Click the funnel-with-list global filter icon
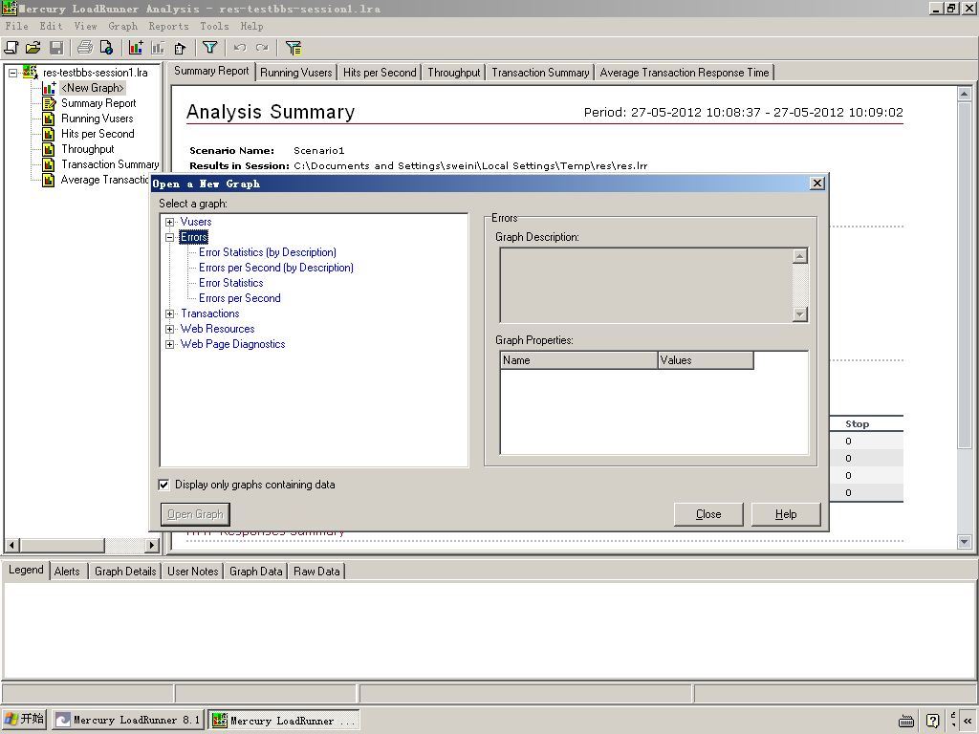Screen dimensions: 979x734 [x=293, y=48]
